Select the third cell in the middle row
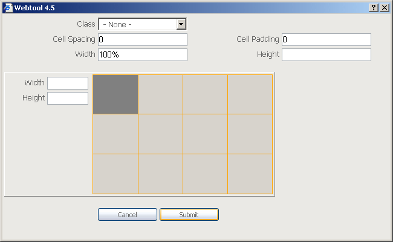This screenshot has width=393, height=242. tap(205, 134)
